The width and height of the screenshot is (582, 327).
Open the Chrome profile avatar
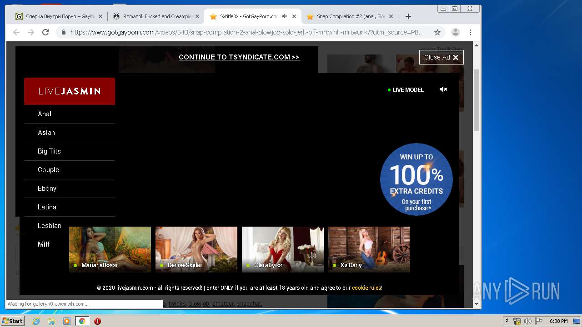click(455, 32)
